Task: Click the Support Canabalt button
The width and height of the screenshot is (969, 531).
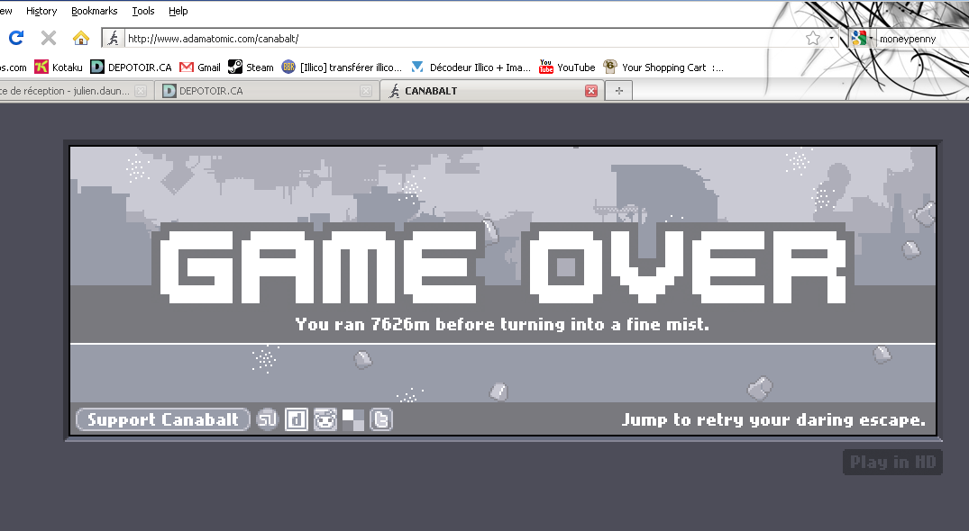Action: pos(162,419)
